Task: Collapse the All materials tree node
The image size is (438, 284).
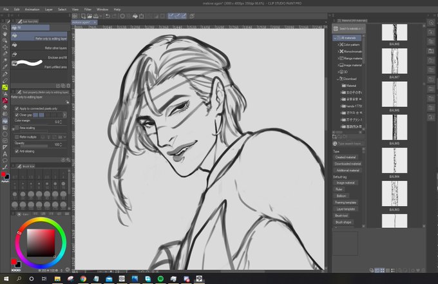Action: [335, 38]
